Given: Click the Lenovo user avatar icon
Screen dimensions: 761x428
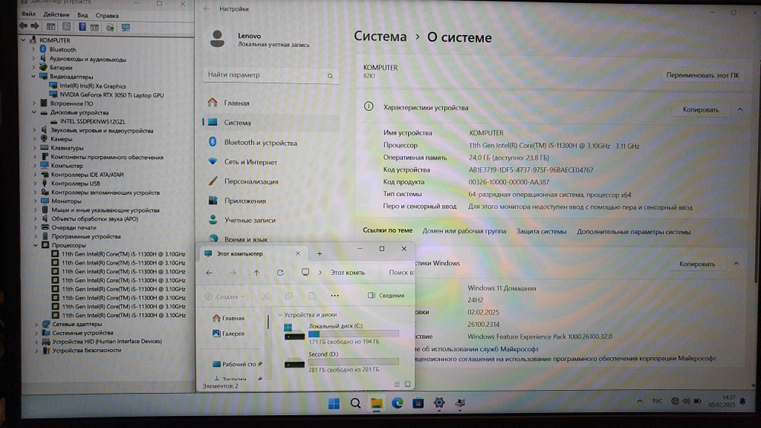Looking at the screenshot, I should (x=217, y=39).
